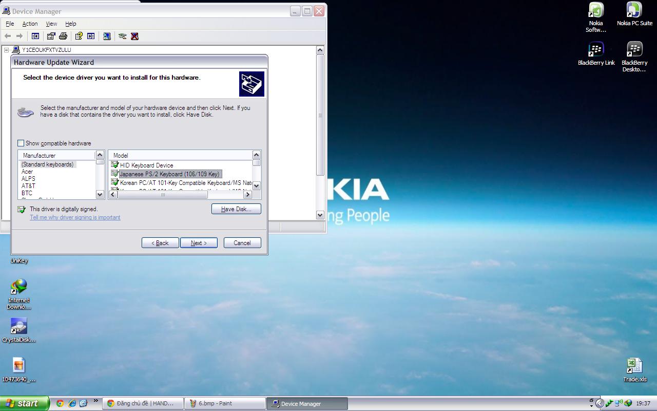657x411 pixels.
Task: Enable Show compatible hardware checkbox
Action: (x=21, y=143)
